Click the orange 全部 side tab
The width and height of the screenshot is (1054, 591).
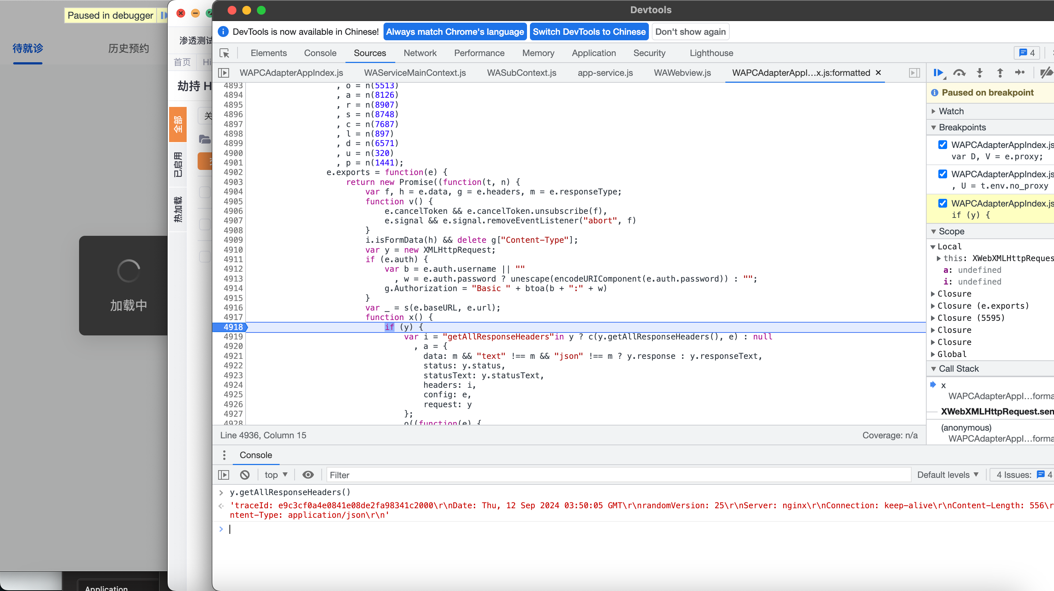click(x=177, y=124)
